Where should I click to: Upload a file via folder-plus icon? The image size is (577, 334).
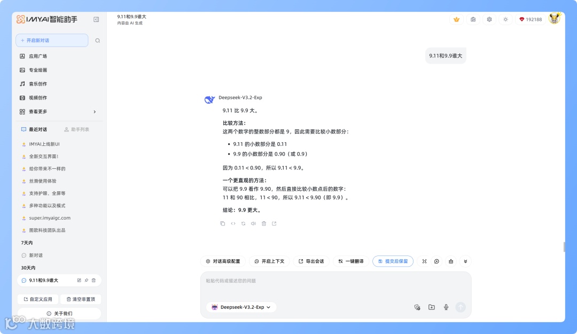432,307
